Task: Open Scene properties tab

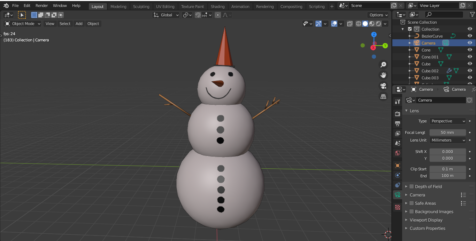Action: coord(397,143)
